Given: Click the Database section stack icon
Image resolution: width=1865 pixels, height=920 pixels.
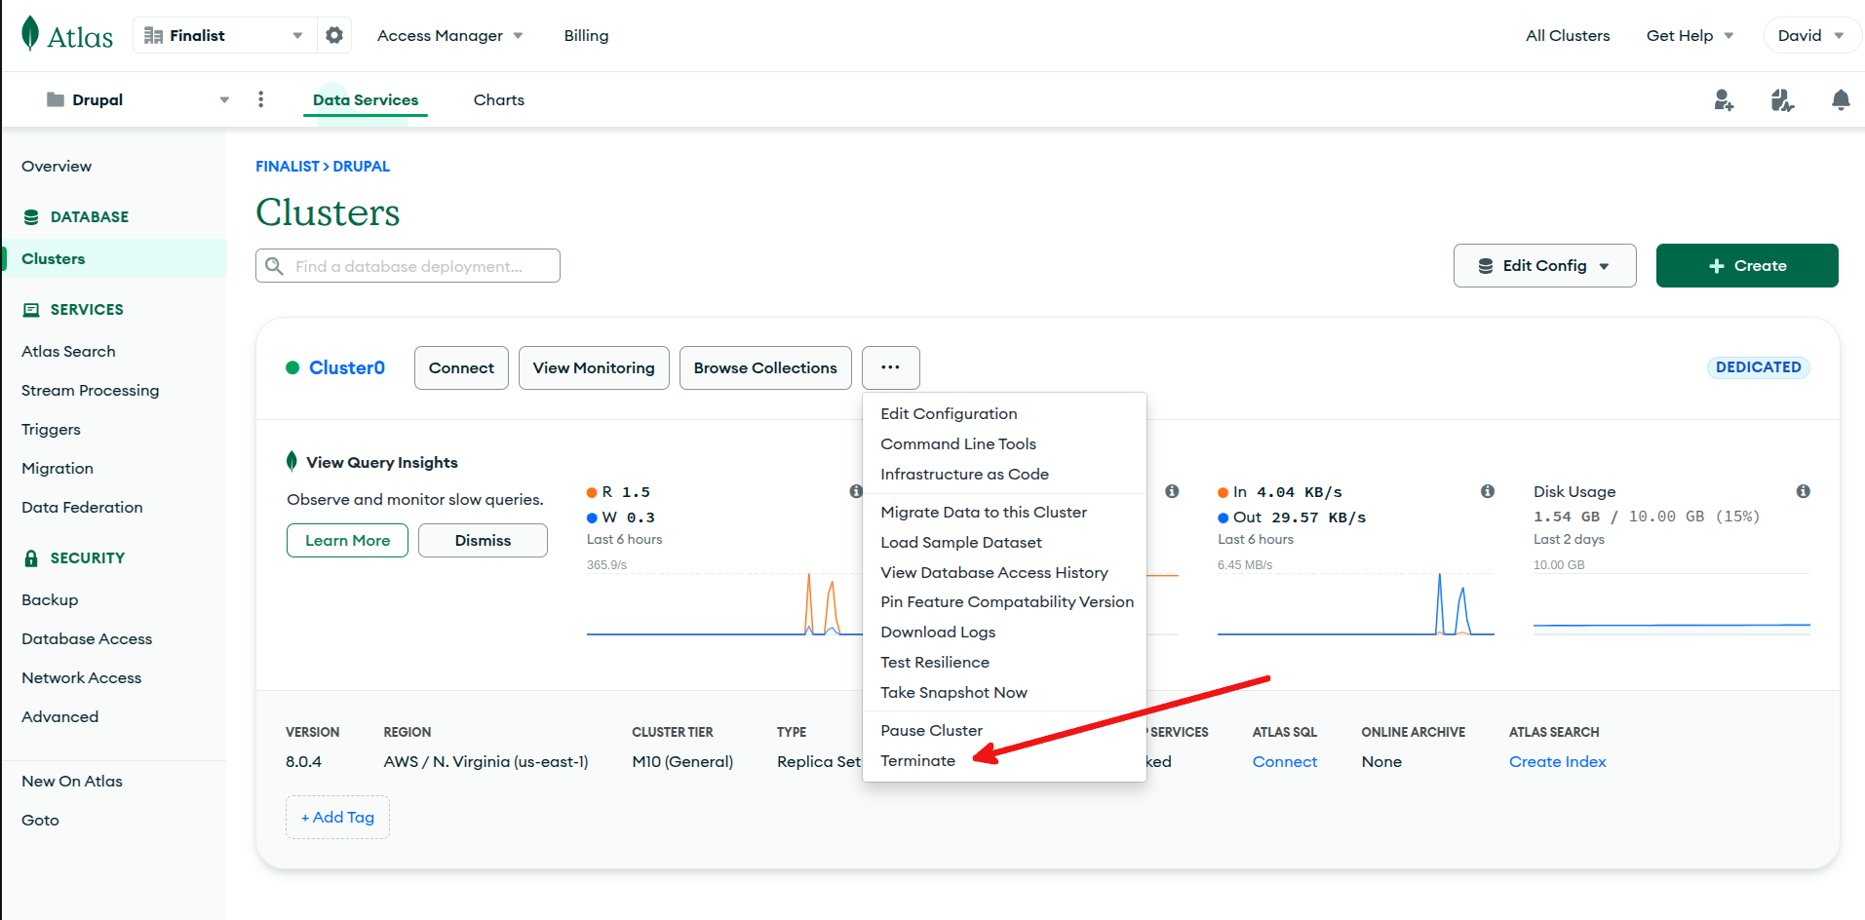Looking at the screenshot, I should [31, 216].
